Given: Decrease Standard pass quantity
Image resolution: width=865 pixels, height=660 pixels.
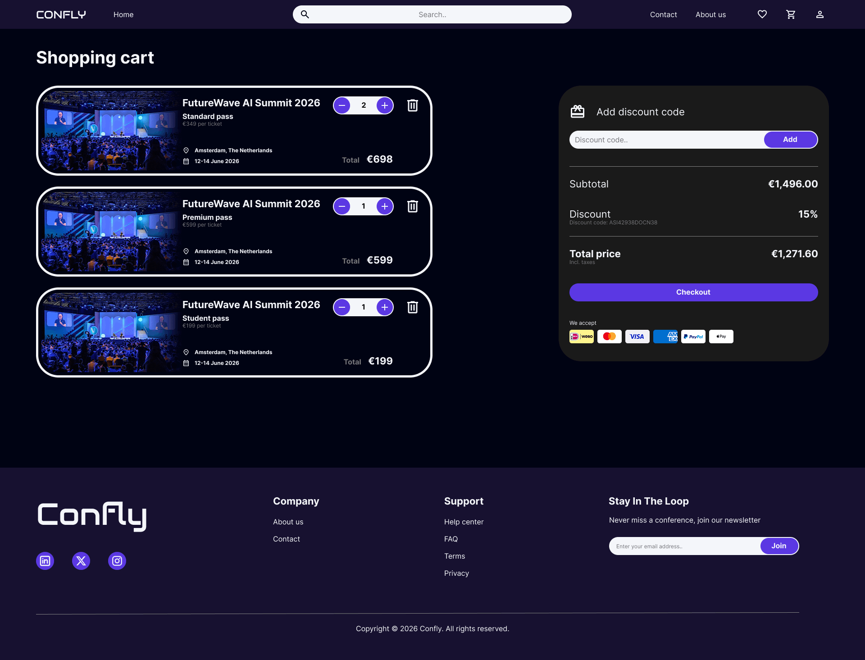Looking at the screenshot, I should (342, 105).
